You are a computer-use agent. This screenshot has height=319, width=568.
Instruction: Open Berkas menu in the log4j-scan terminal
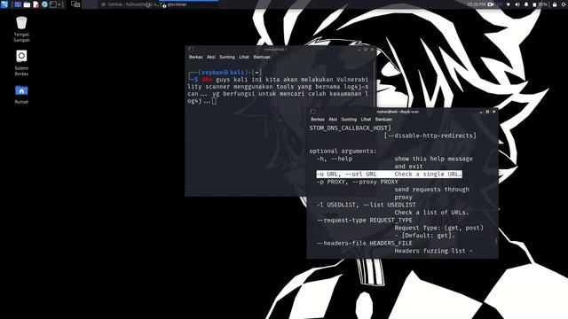(x=318, y=120)
